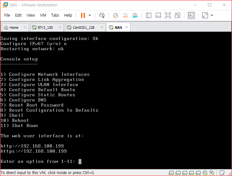Image resolution: width=232 pixels, height=176 pixels.
Task: Click '6) Configure DNS' line
Action: (x=23, y=100)
